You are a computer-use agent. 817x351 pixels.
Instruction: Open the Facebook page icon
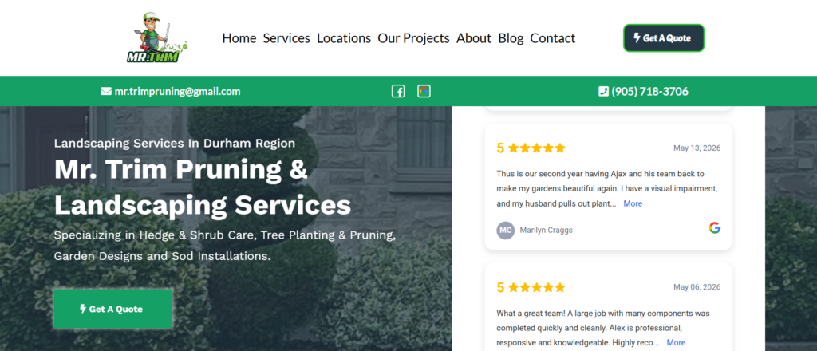tap(398, 92)
